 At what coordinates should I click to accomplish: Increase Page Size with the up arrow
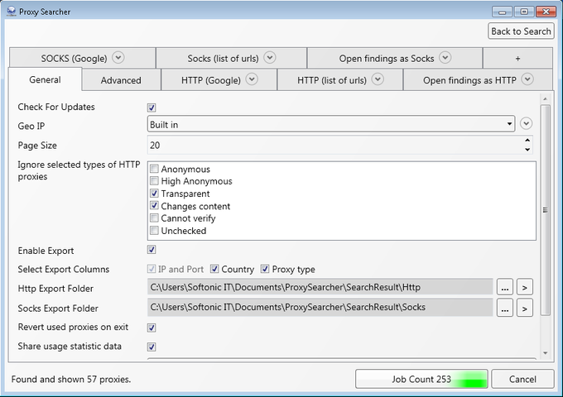tap(527, 141)
